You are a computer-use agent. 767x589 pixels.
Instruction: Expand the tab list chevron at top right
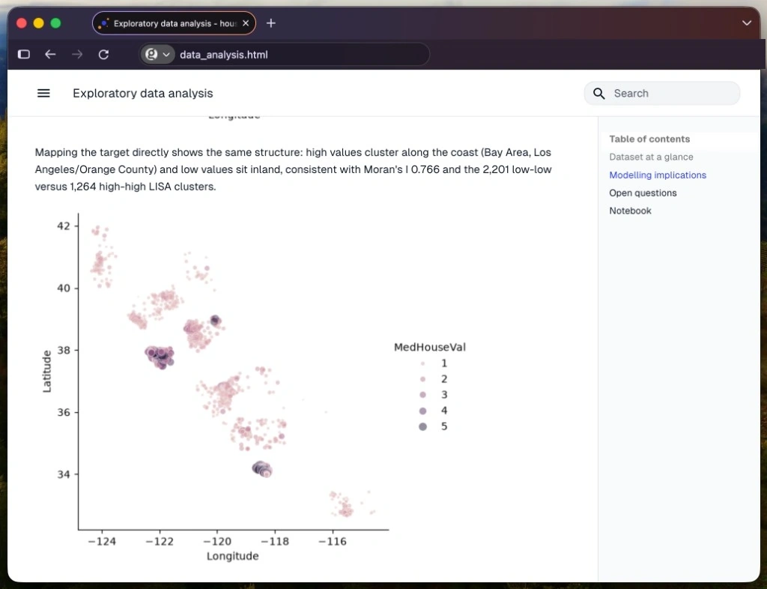click(x=747, y=23)
